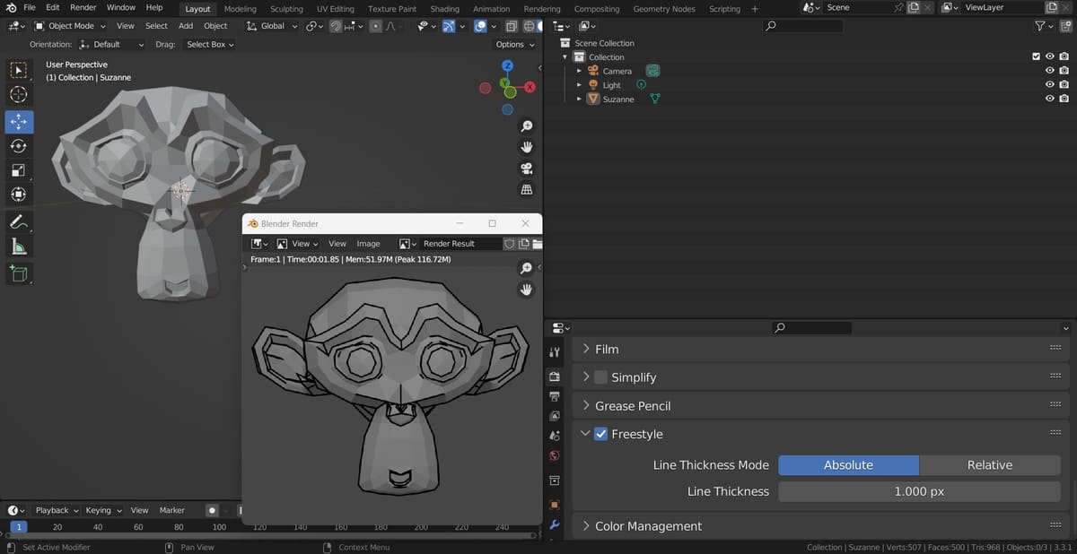
Task: Switch to the Modeling workspace tab
Action: (240, 9)
